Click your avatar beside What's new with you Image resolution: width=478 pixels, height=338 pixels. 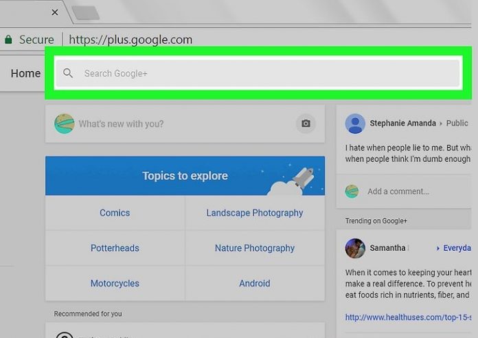tap(64, 124)
